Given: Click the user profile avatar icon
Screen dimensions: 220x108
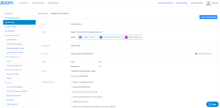Looking at the screenshot, I should tap(208, 3).
